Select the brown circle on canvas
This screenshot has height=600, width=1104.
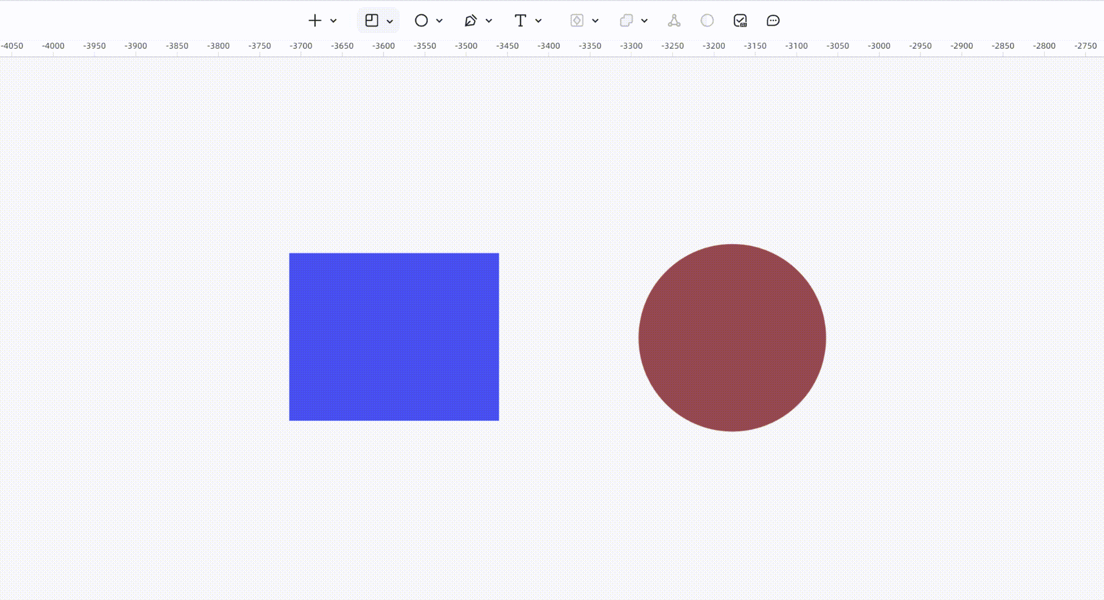coord(732,338)
